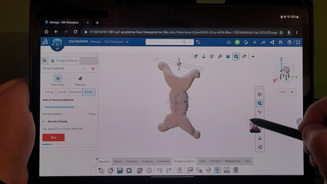
Task: Select the Results tab
Action: [x=89, y=92]
